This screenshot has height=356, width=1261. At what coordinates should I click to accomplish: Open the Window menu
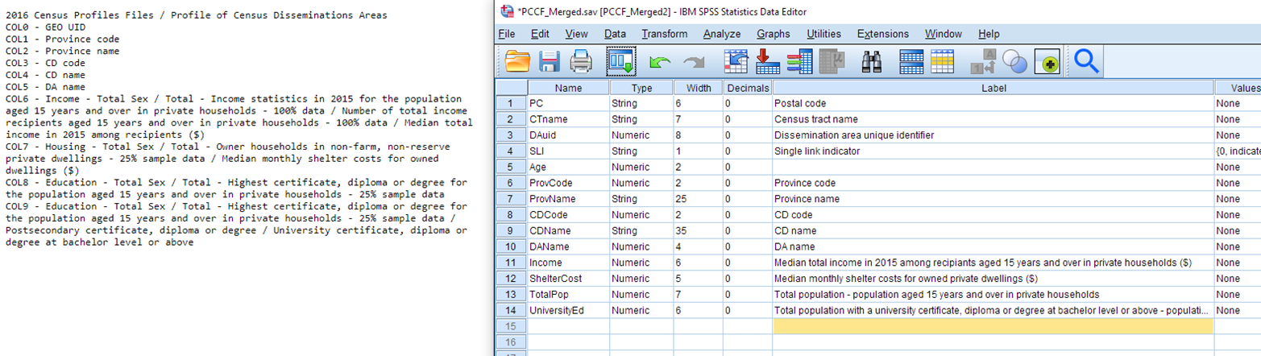click(x=943, y=34)
